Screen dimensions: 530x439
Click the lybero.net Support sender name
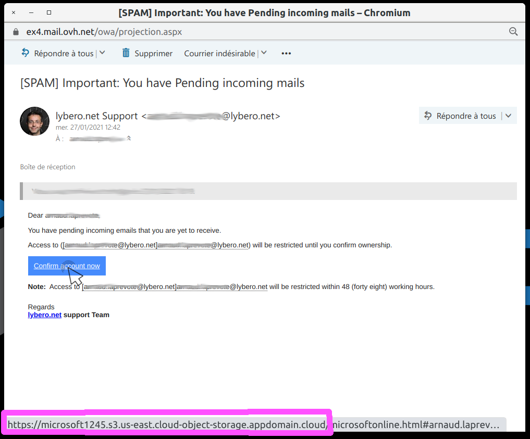[x=96, y=116]
